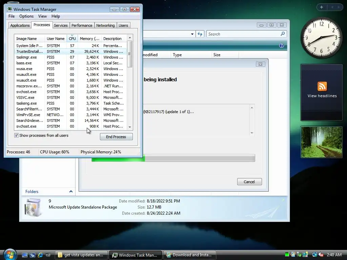Click search magnifier icon in Explorer
The width and height of the screenshot is (347, 260).
point(283,34)
